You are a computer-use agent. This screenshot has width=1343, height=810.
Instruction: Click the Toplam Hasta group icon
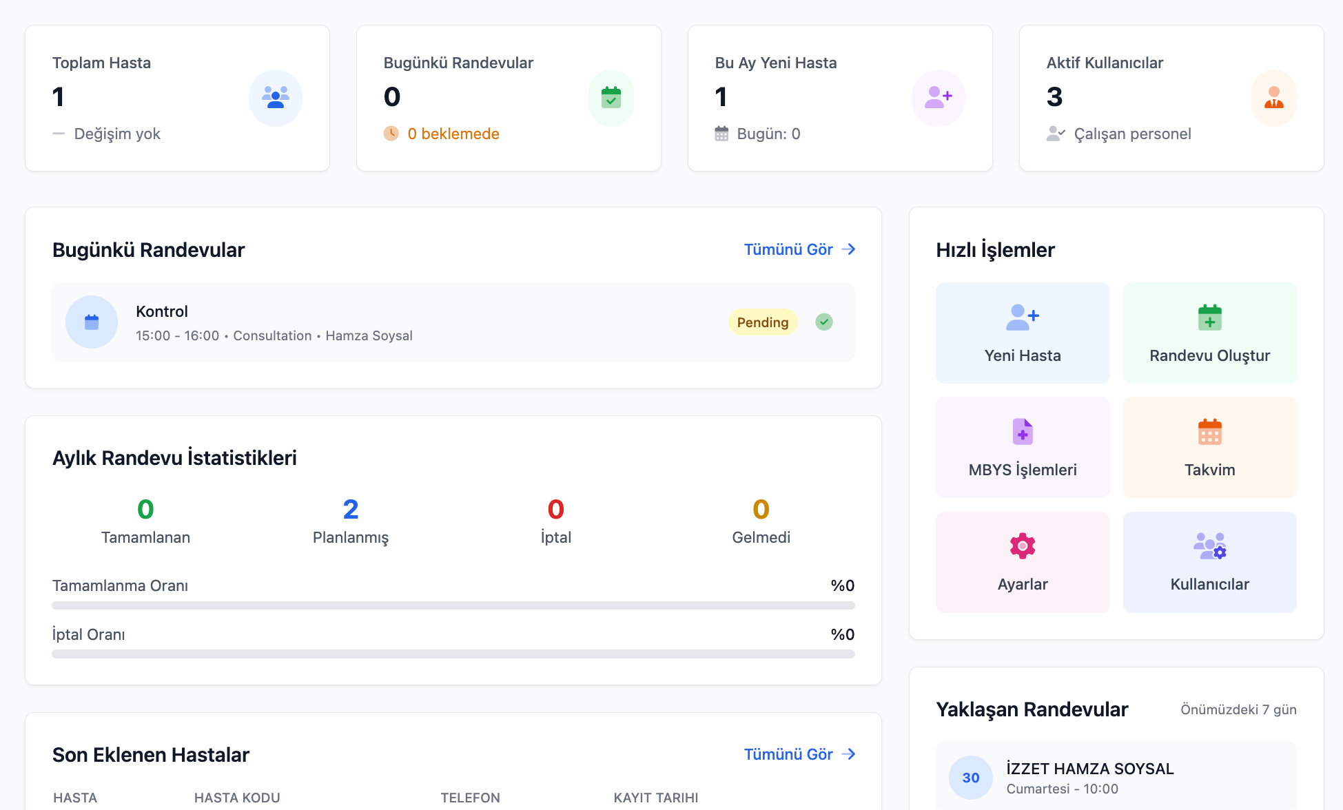275,98
